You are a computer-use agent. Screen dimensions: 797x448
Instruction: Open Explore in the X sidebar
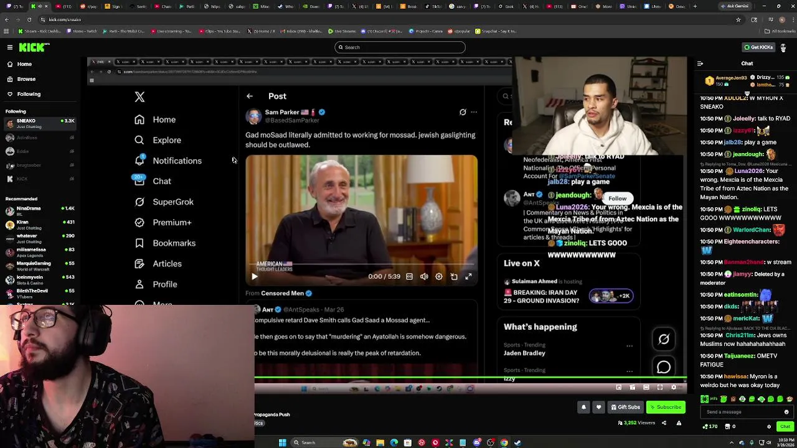point(158,140)
